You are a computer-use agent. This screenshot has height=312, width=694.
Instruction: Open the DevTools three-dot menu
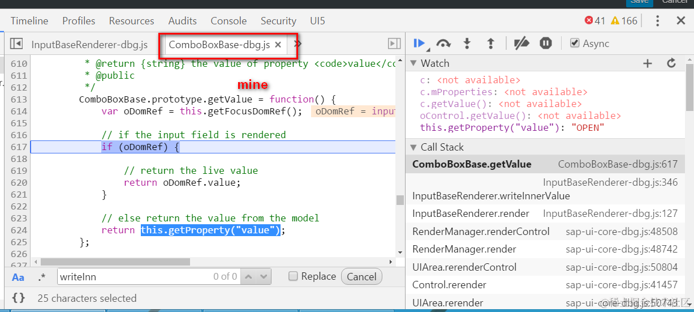click(x=657, y=21)
